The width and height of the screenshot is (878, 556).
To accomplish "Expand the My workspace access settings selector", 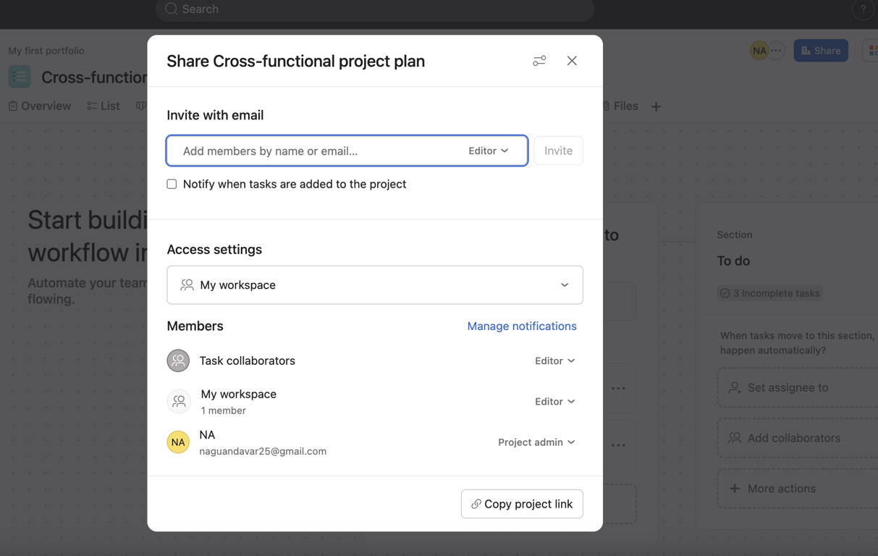I will pos(375,285).
